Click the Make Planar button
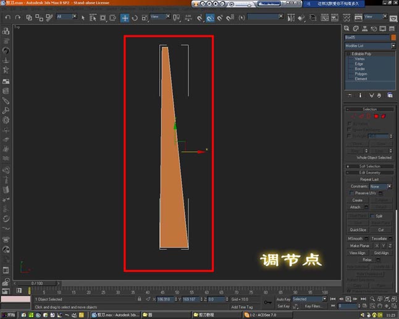 [x=359, y=246]
